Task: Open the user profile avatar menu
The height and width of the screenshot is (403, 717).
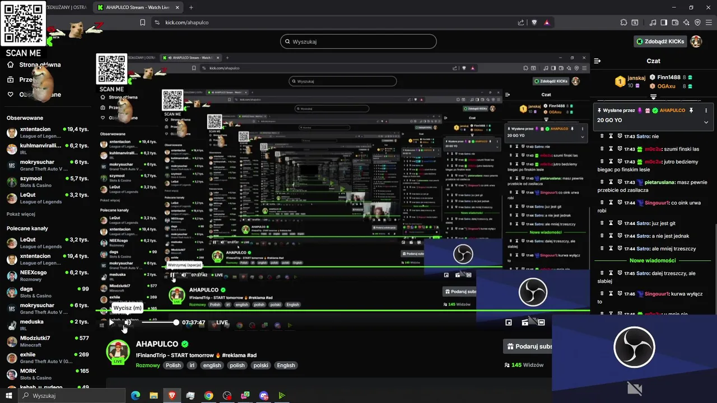Action: pyautogui.click(x=696, y=41)
